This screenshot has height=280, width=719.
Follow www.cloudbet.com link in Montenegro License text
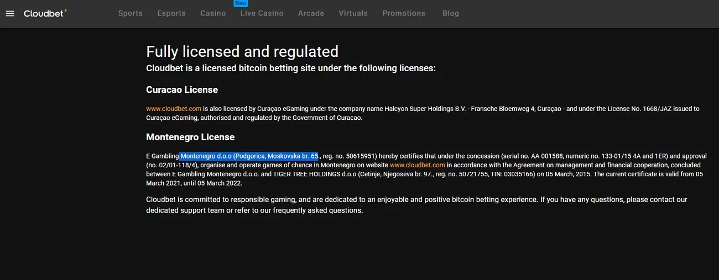pos(418,165)
